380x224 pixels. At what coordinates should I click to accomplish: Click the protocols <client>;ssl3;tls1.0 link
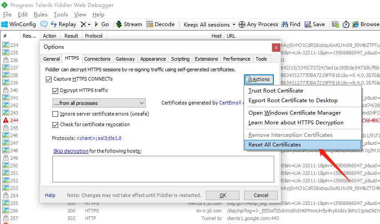point(99,138)
